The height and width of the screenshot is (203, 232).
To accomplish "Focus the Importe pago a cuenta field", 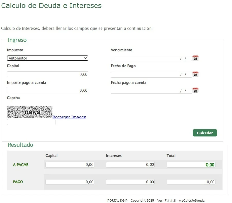I will point(47,90).
